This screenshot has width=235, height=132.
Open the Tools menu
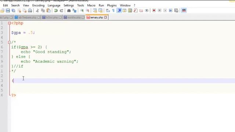coord(80,5)
